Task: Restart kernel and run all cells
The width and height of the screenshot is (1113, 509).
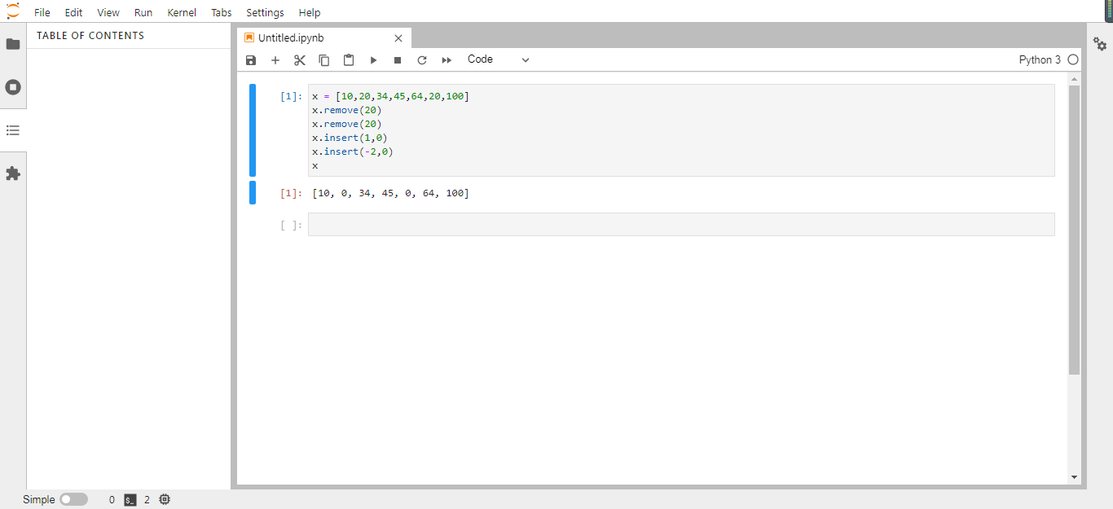Action: (447, 60)
